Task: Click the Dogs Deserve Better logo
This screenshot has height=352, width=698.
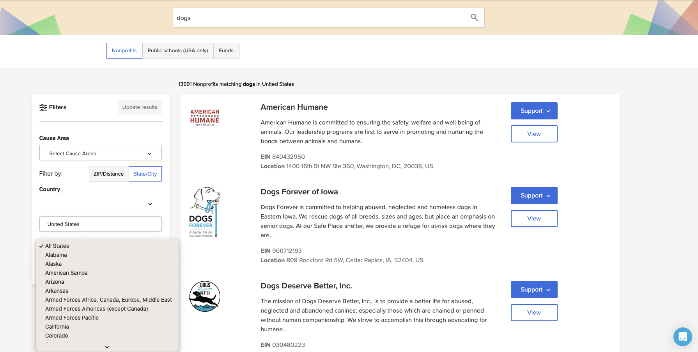Action: 205,297
